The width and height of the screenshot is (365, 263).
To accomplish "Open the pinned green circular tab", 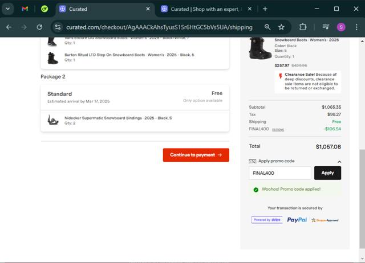I will [44, 9].
